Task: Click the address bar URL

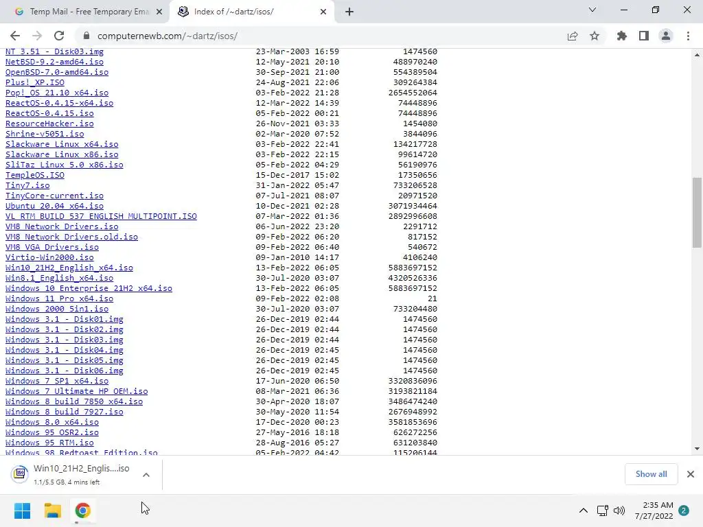Action: click(168, 36)
